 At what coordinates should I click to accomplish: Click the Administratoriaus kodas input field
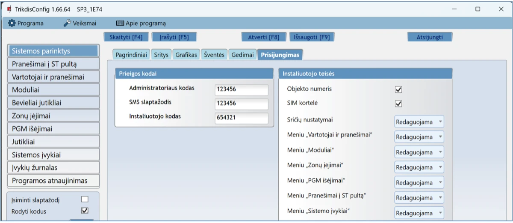(x=241, y=89)
